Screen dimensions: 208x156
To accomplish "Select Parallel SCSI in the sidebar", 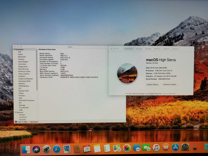I will pyautogui.click(x=24, y=91).
